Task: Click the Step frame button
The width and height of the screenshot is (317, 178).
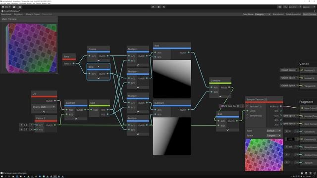Action: pyautogui.click(x=164, y=7)
